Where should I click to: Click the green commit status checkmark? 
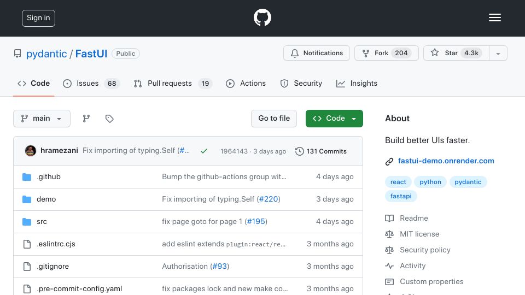coord(204,151)
